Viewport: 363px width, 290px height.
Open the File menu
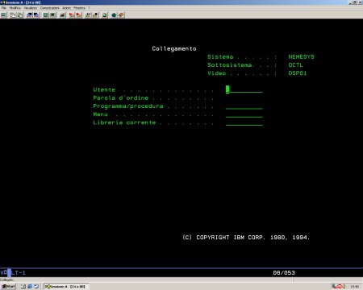tap(3, 8)
